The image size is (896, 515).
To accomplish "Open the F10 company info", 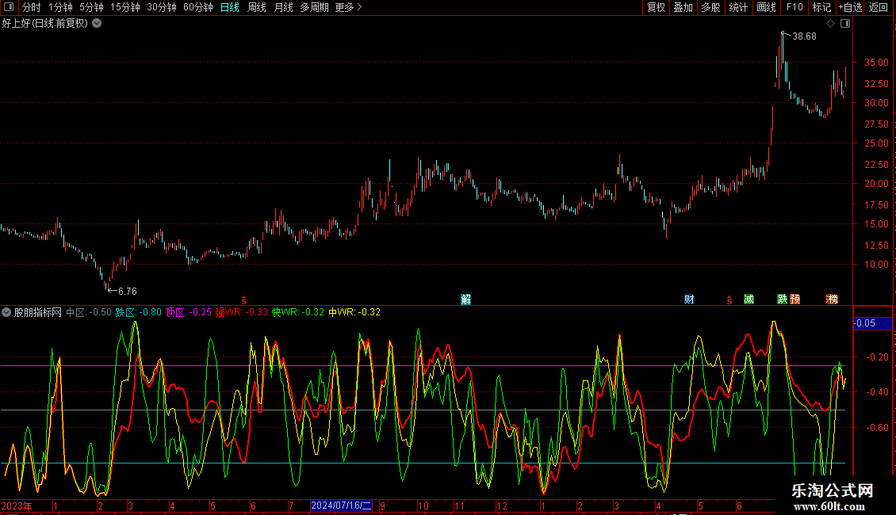I will (x=795, y=7).
